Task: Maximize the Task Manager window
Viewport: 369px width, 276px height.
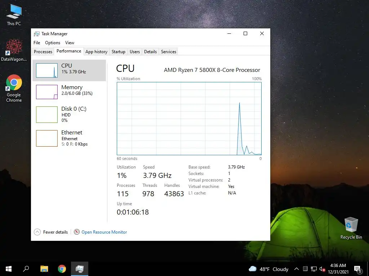Action: (x=245, y=33)
